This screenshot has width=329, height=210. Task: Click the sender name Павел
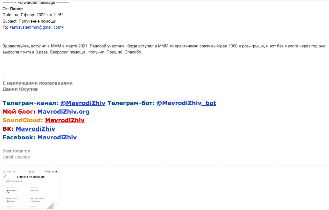coord(16,9)
